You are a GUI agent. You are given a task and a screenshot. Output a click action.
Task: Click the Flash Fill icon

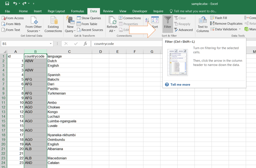pyautogui.click(x=212, y=18)
